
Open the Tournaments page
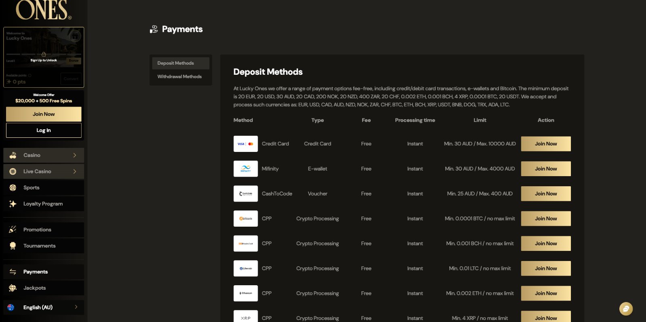click(44, 246)
